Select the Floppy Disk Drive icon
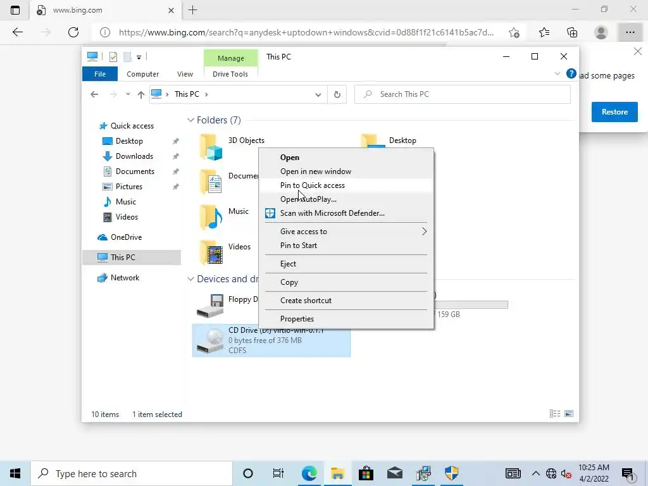The image size is (648, 486). click(x=210, y=306)
